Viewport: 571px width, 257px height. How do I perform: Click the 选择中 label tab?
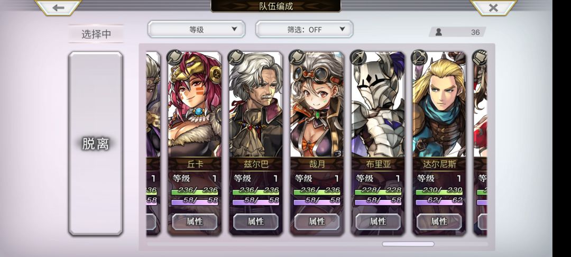pos(96,34)
